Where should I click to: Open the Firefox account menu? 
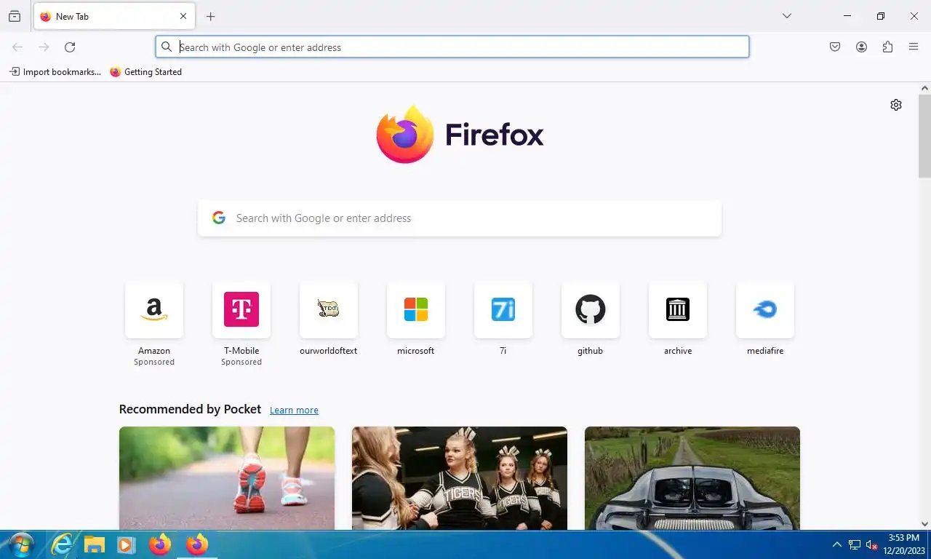[x=861, y=47]
